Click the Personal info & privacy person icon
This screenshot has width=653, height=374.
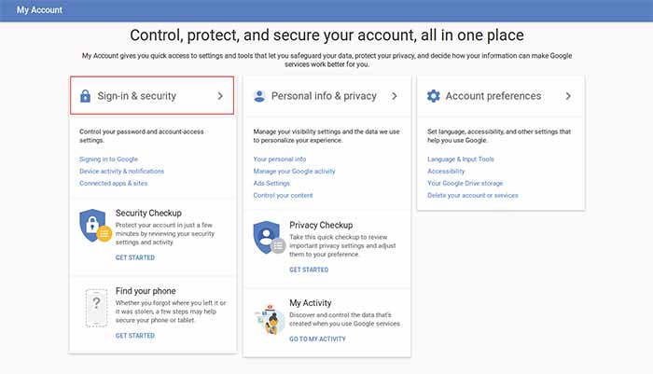point(259,96)
